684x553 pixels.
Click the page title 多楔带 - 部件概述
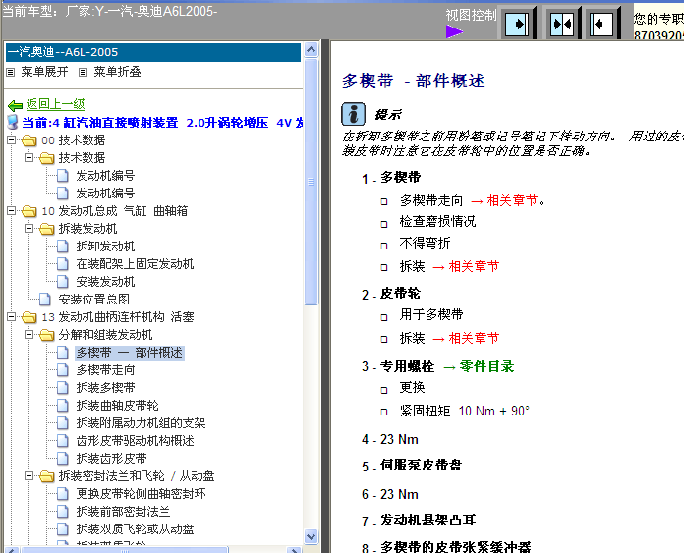pyautogui.click(x=413, y=81)
